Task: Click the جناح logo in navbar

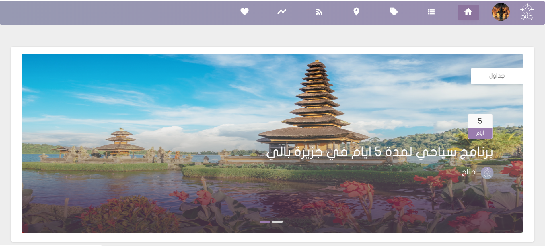Action: click(527, 12)
